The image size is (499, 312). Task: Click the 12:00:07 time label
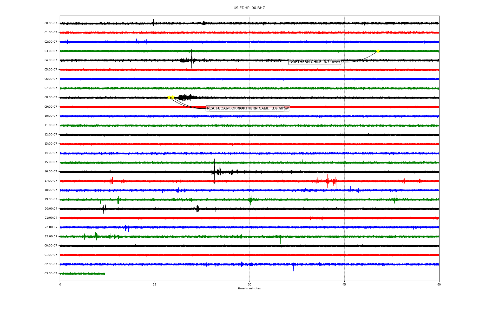[x=51, y=135]
